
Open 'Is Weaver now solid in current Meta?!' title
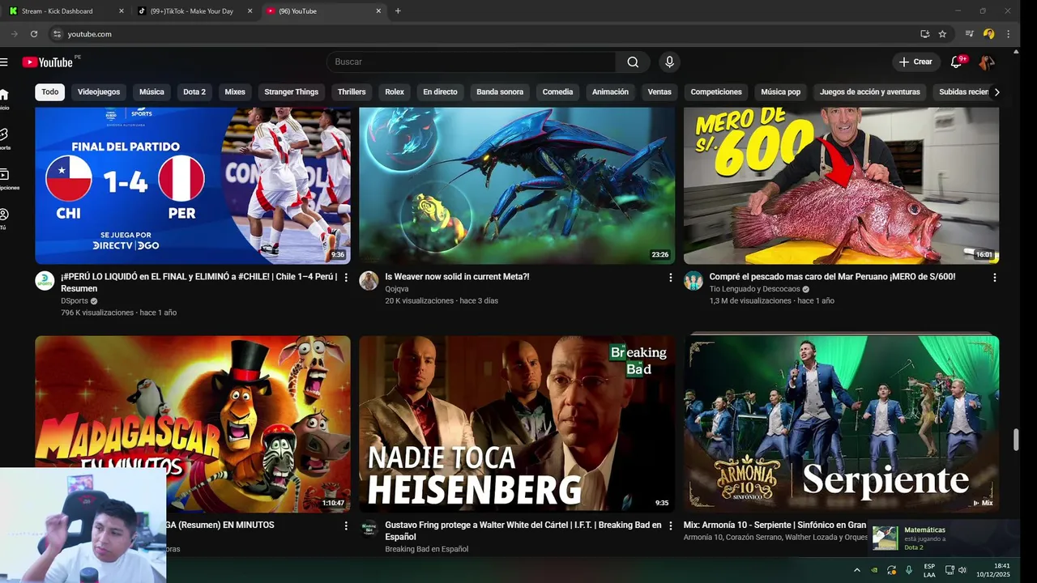point(457,277)
